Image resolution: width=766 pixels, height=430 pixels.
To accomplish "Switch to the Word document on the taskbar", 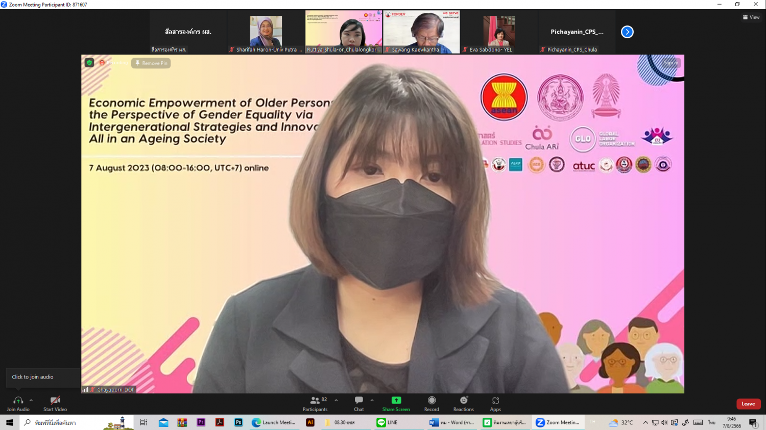I will 452,422.
